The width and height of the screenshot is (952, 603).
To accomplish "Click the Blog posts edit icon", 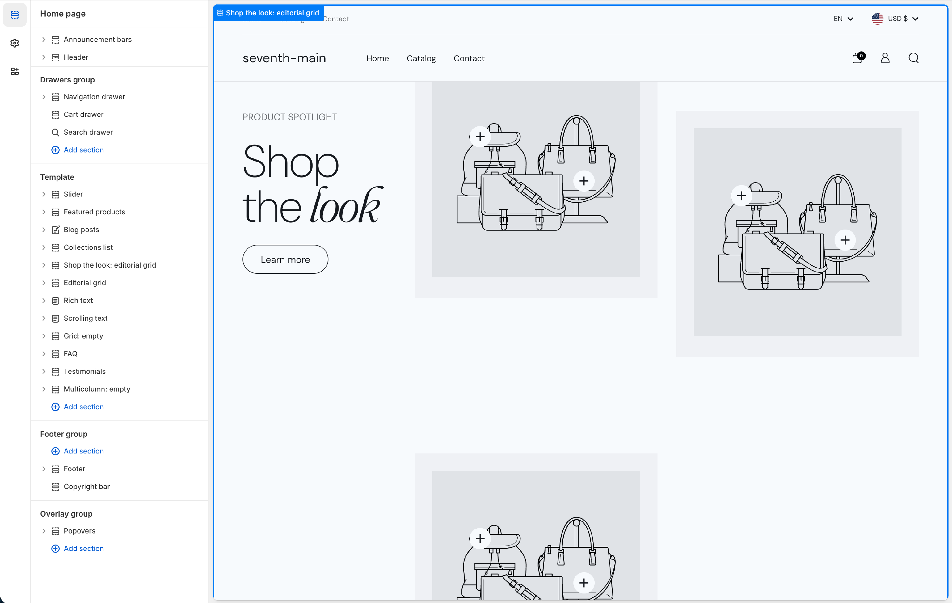I will (55, 230).
